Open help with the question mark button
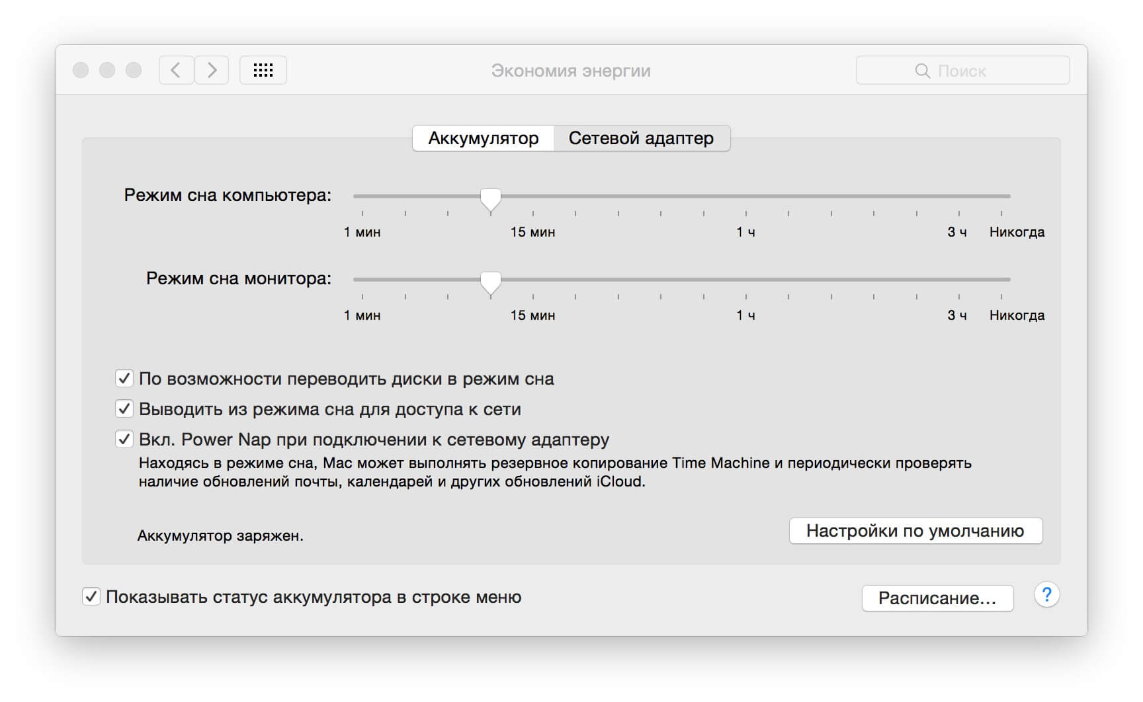 (x=1046, y=595)
